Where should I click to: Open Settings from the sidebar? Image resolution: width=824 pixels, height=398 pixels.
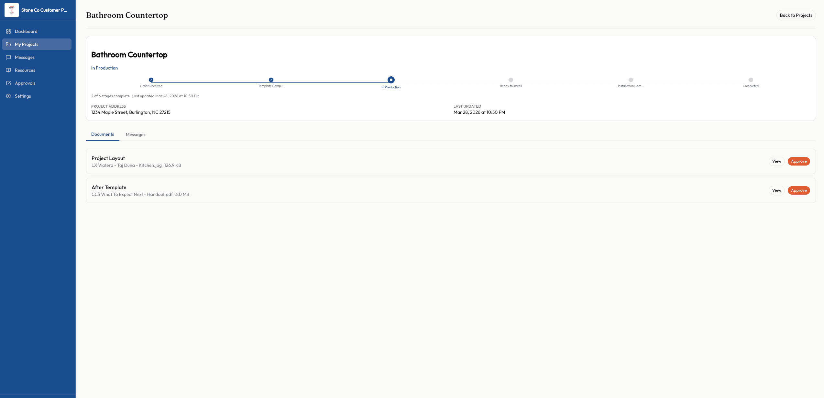point(23,96)
